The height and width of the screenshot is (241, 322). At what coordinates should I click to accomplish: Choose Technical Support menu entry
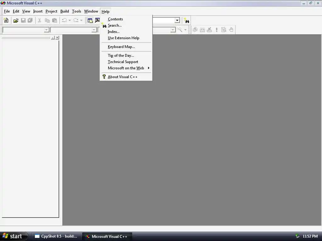tap(126, 62)
